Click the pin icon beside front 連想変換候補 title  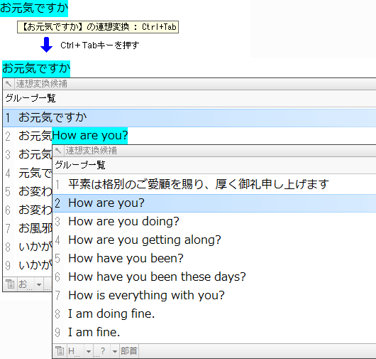coord(57,151)
